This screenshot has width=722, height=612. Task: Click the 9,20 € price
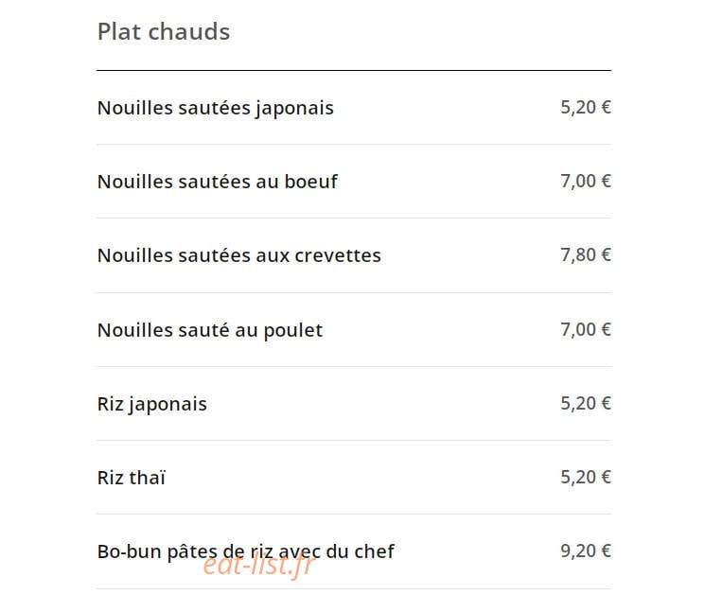pyautogui.click(x=585, y=551)
